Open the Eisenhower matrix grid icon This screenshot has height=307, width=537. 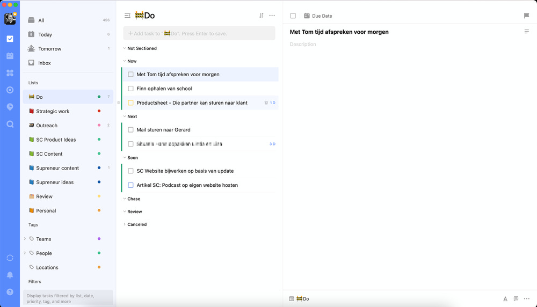(10, 73)
